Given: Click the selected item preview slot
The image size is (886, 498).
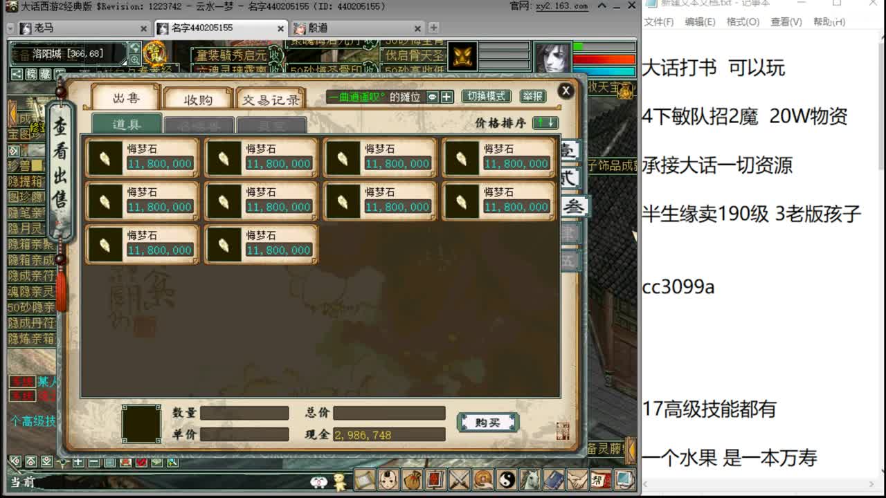Looking at the screenshot, I should pyautogui.click(x=141, y=424).
